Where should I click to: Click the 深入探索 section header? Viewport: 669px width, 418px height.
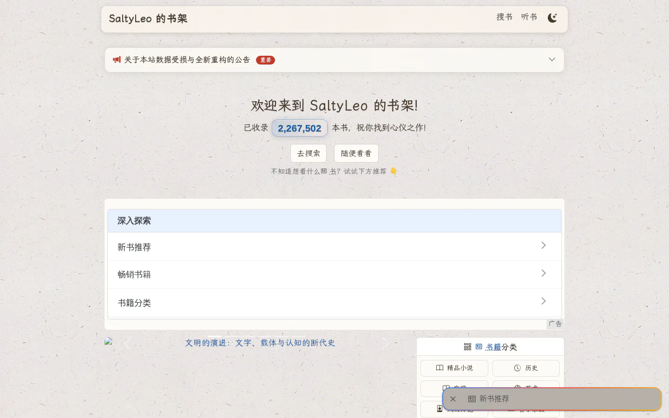point(334,221)
